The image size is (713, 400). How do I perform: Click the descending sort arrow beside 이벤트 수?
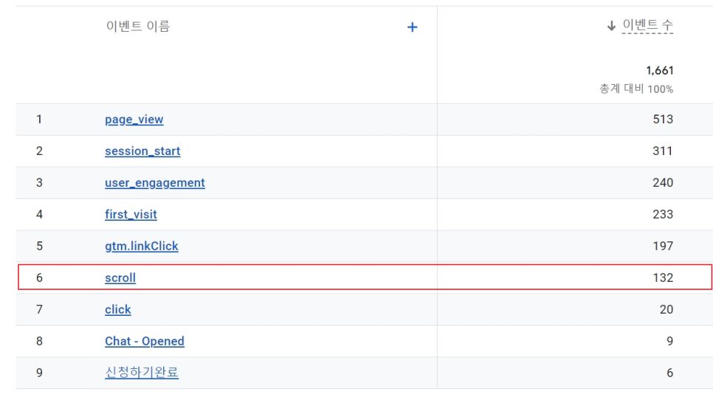pyautogui.click(x=611, y=26)
